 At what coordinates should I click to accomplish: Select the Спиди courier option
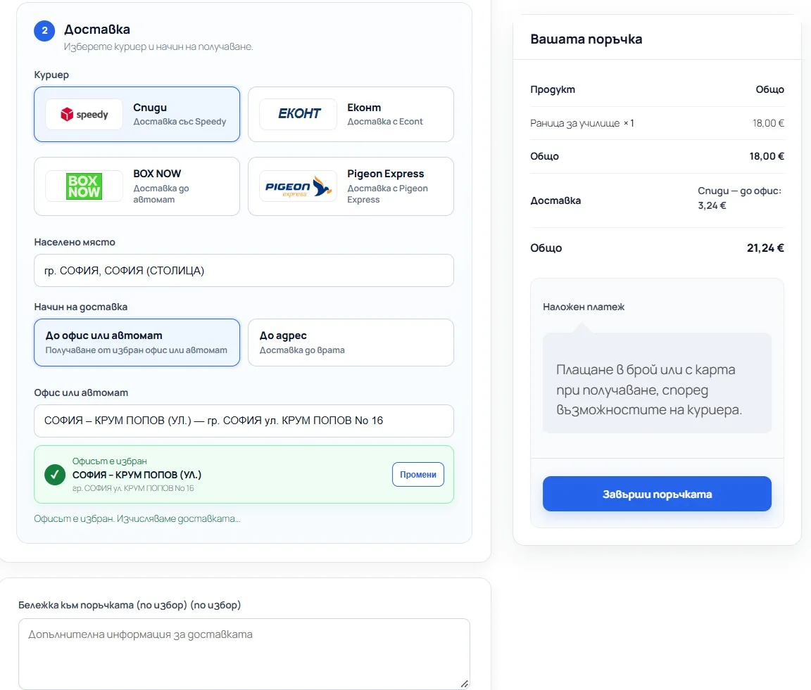point(137,114)
